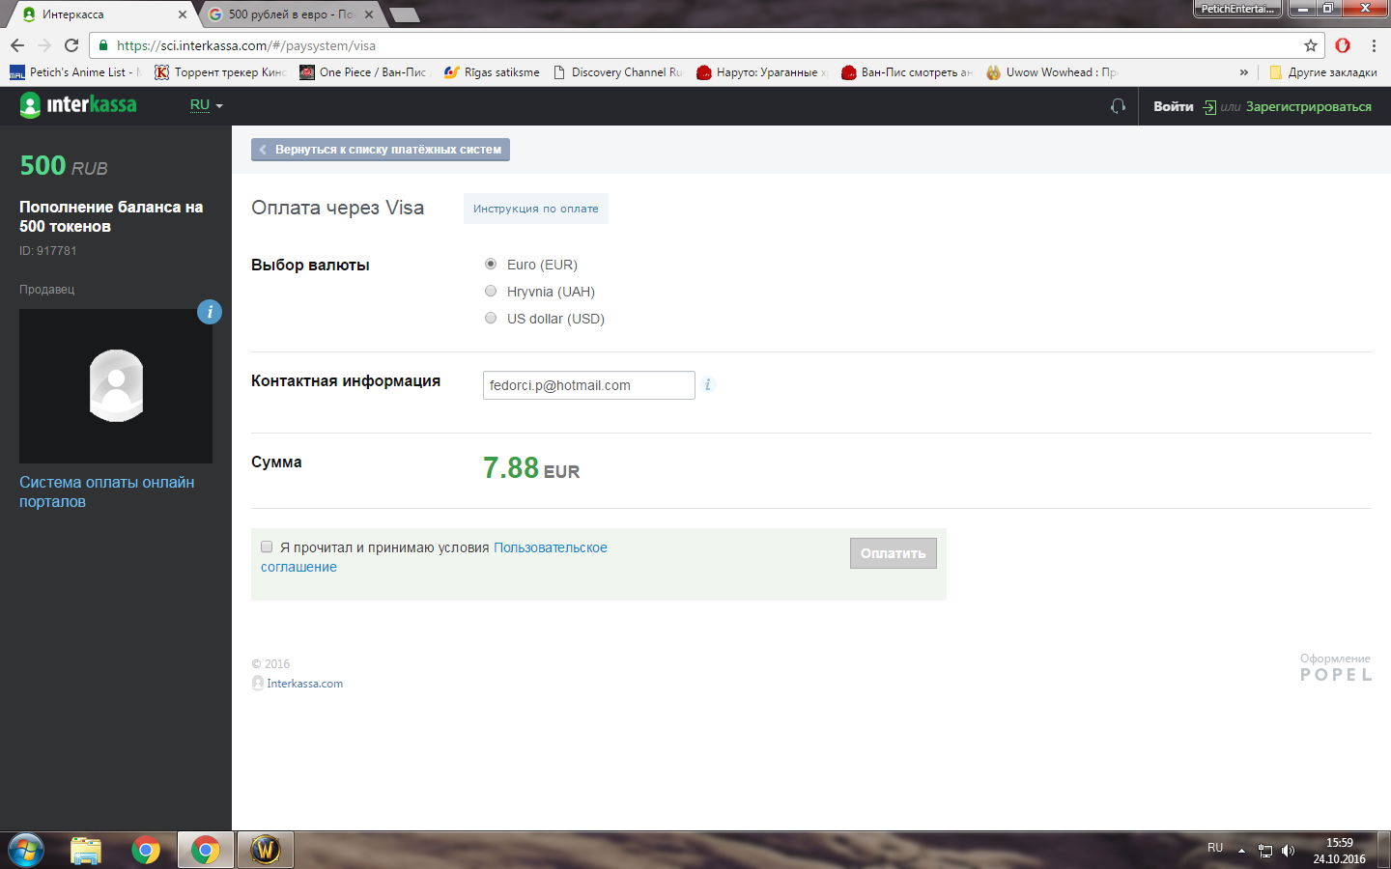Viewport: 1391px width, 869px height.
Task: Check the user agreement acceptance checkbox
Action: click(267, 547)
